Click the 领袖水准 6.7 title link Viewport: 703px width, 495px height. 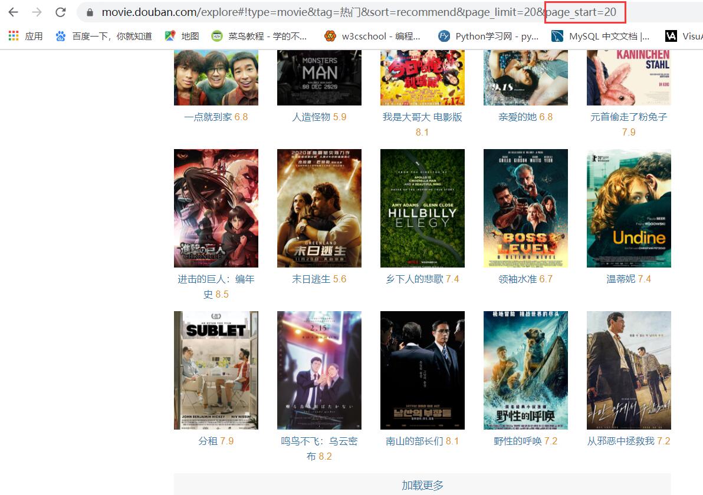[x=525, y=279]
